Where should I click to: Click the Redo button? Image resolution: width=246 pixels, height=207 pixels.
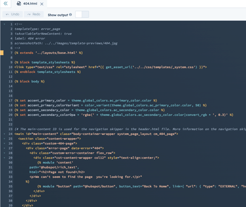pyautogui.click(x=34, y=14)
